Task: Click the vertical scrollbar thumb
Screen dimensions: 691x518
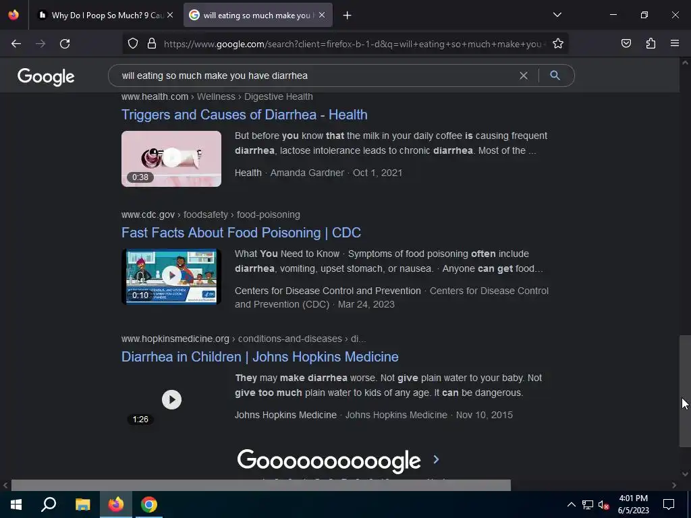Action: point(685,391)
